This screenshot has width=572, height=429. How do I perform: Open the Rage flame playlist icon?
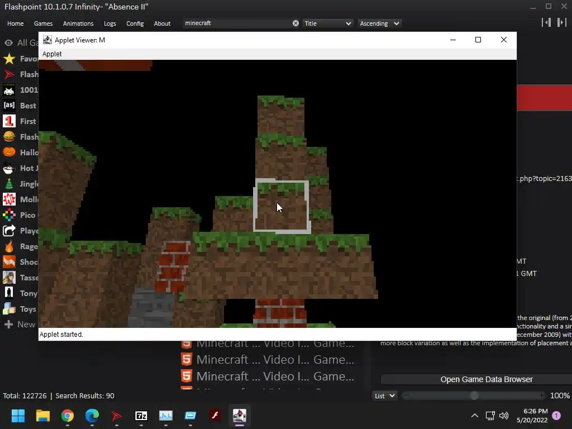tap(9, 246)
